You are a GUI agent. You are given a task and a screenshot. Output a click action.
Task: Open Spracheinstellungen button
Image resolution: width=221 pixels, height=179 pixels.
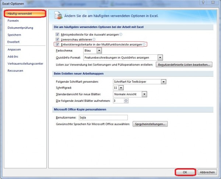click(x=150, y=124)
